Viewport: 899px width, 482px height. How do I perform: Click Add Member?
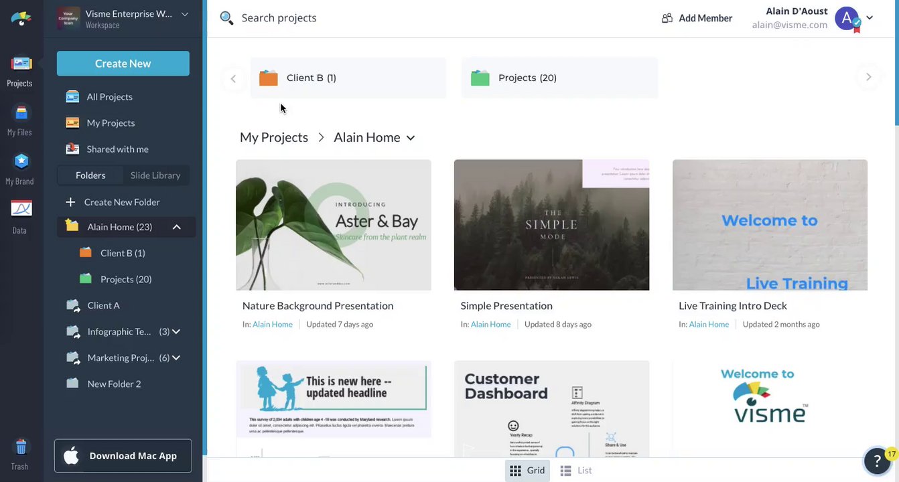click(x=697, y=18)
